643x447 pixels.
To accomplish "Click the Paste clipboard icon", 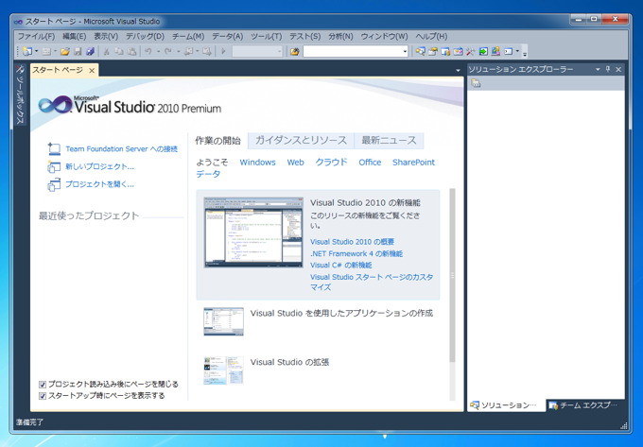I will click(x=131, y=51).
